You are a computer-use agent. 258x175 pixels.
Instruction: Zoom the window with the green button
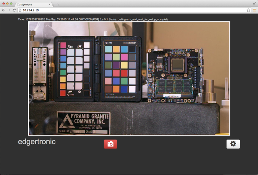[x=11, y=3]
